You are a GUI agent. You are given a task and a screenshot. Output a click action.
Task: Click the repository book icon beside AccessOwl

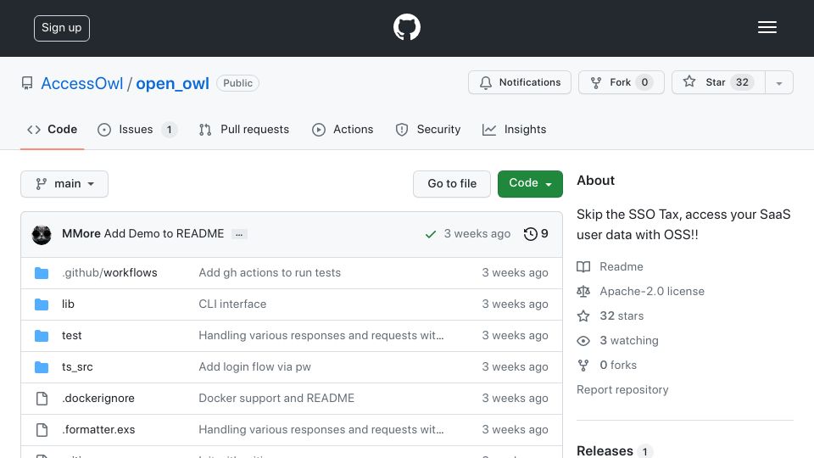(27, 83)
